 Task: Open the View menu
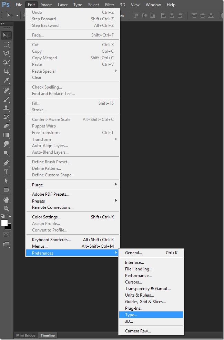[x=135, y=4]
